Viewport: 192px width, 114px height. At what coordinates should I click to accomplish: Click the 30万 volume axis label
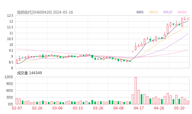tap(10, 97)
